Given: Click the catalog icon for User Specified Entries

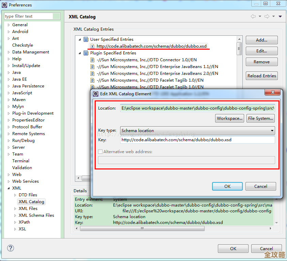Looking at the screenshot, I should pos(86,39).
